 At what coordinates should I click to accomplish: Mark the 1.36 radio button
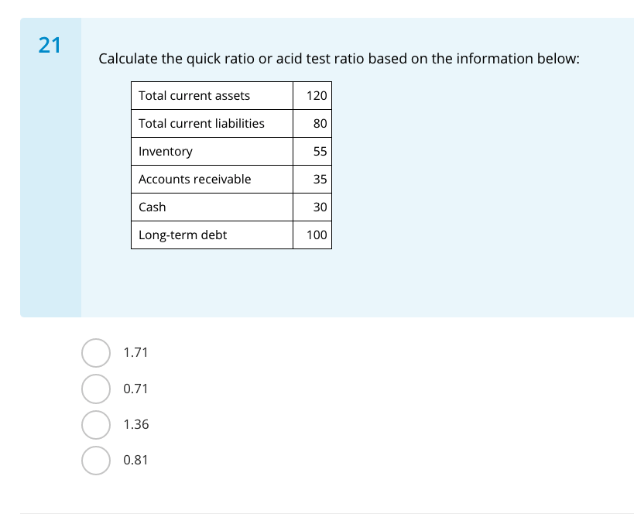(x=96, y=424)
